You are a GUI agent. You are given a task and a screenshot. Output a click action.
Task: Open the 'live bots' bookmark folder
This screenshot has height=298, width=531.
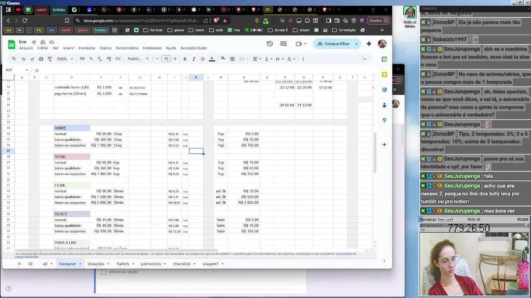[x=153, y=30]
